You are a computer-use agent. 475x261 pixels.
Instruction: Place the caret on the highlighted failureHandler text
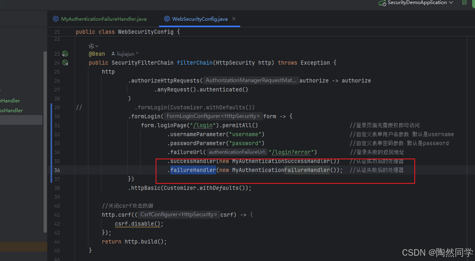193,170
